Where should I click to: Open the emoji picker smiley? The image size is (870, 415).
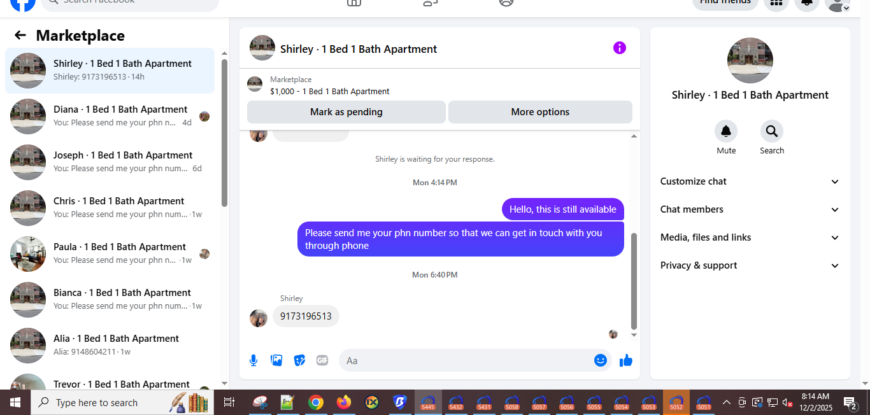click(x=601, y=360)
